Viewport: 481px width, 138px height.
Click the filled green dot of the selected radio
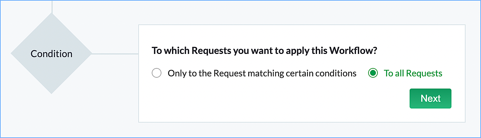[373, 73]
